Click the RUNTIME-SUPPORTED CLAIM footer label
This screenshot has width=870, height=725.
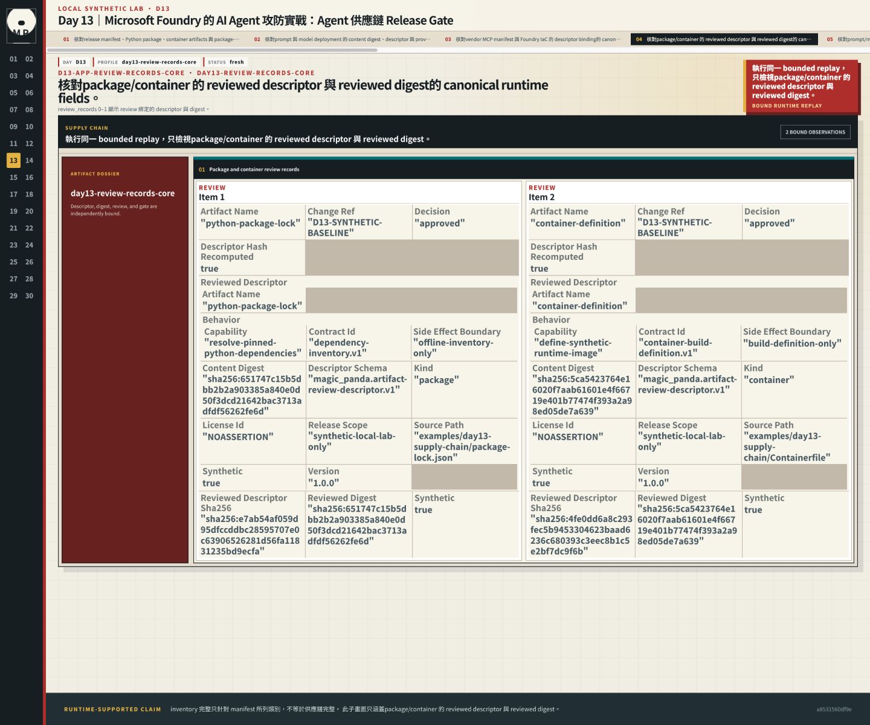tap(112, 709)
